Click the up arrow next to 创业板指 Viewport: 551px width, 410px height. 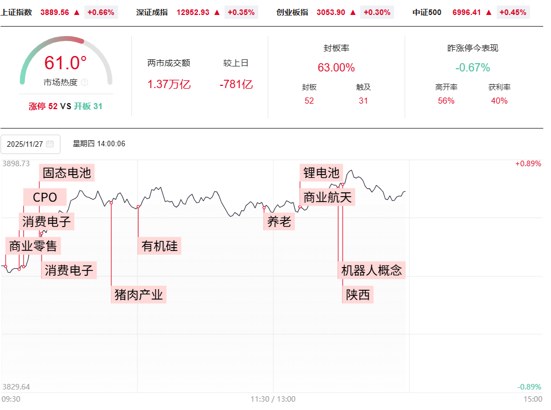click(x=352, y=12)
